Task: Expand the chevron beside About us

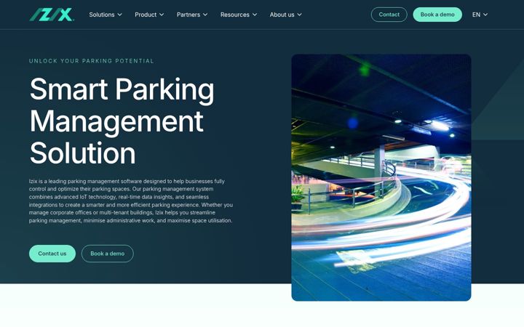Action: [299, 15]
